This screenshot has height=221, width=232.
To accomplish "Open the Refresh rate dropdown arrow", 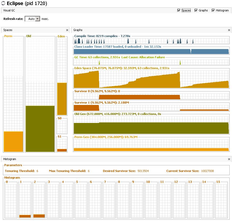I will (38, 19).
